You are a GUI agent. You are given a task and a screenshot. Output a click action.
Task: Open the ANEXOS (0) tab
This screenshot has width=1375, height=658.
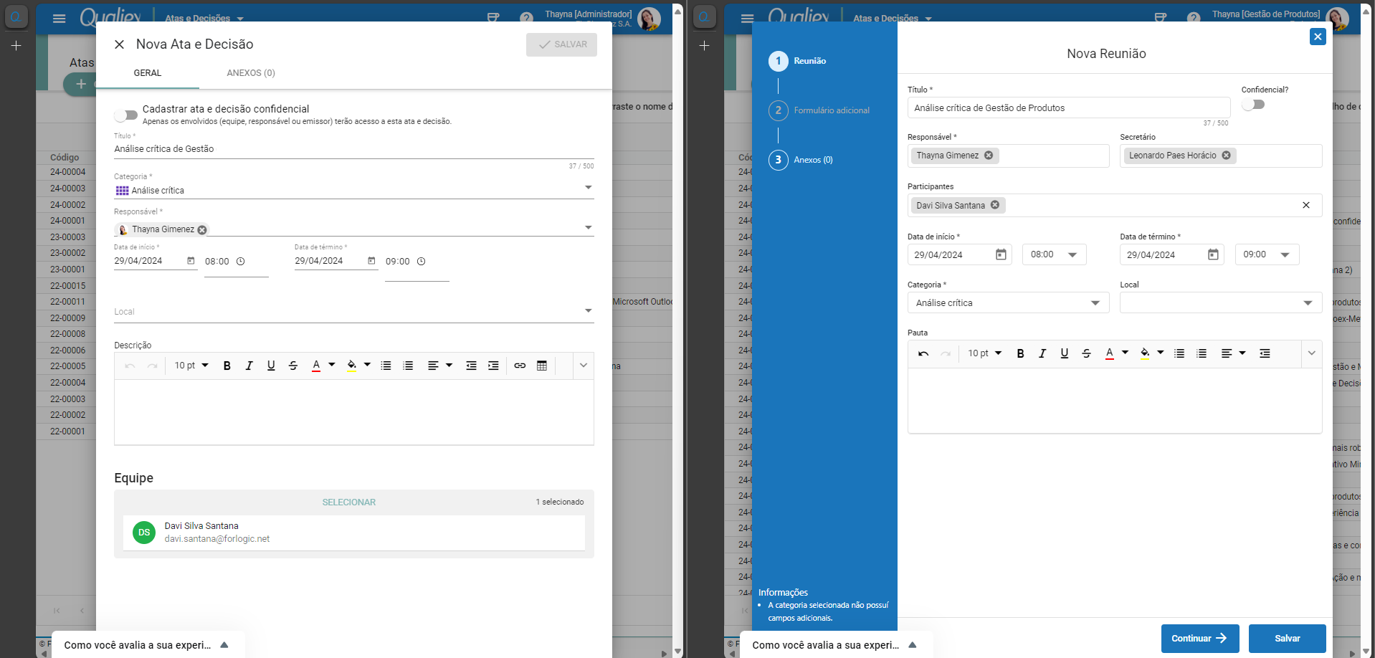tap(251, 73)
